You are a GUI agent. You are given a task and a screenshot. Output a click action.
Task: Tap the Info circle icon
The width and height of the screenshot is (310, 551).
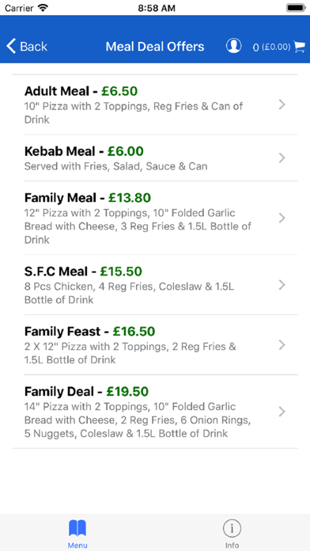pos(232,528)
